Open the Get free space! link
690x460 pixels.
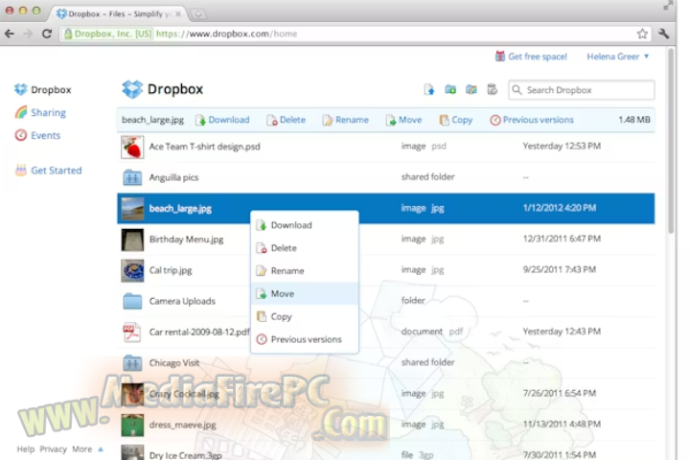click(x=531, y=57)
